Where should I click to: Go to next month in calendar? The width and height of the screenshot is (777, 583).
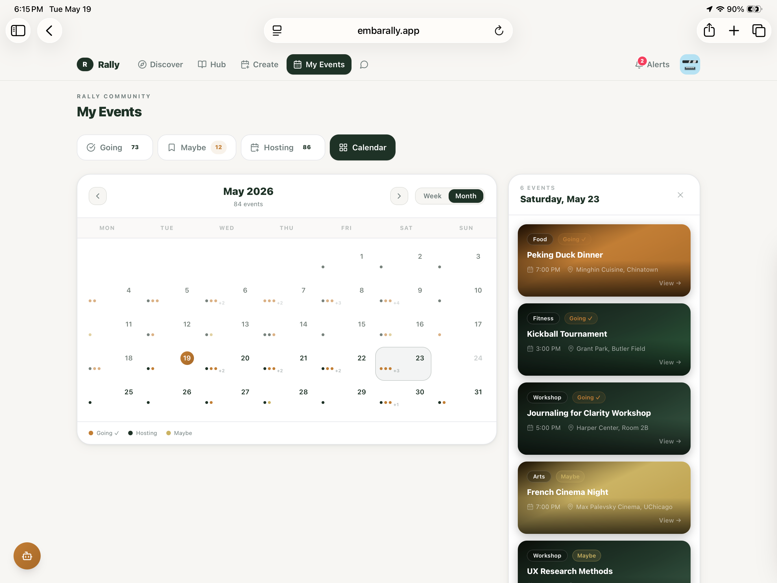tap(399, 196)
